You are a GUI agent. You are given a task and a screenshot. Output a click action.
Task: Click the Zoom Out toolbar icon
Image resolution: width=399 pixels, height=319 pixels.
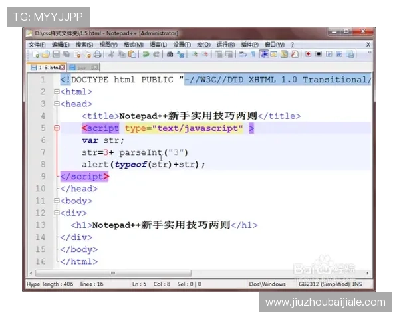point(205,54)
